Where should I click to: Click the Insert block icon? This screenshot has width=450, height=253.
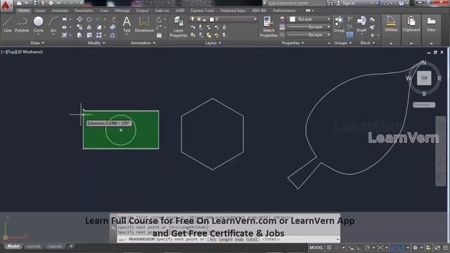(x=361, y=25)
